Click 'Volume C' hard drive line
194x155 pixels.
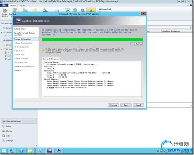click(x=56, y=75)
